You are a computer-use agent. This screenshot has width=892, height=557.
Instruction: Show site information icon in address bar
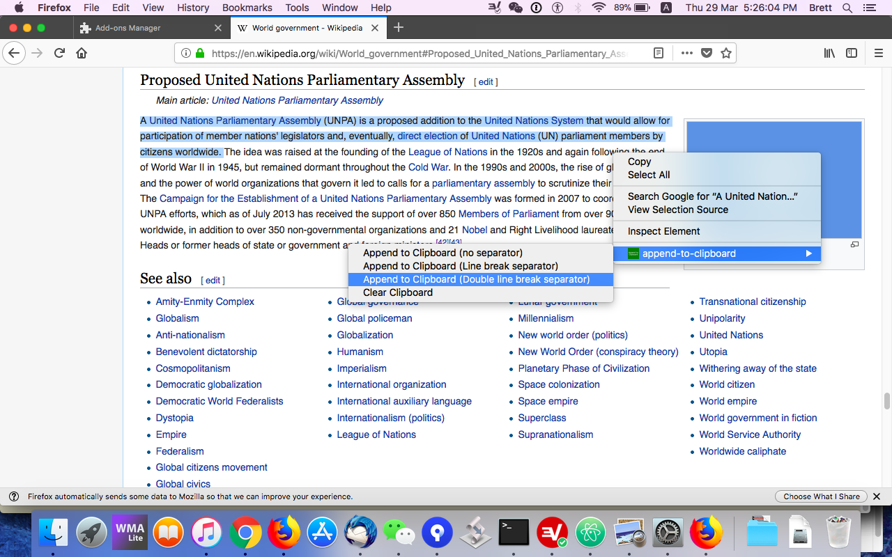[x=186, y=53]
